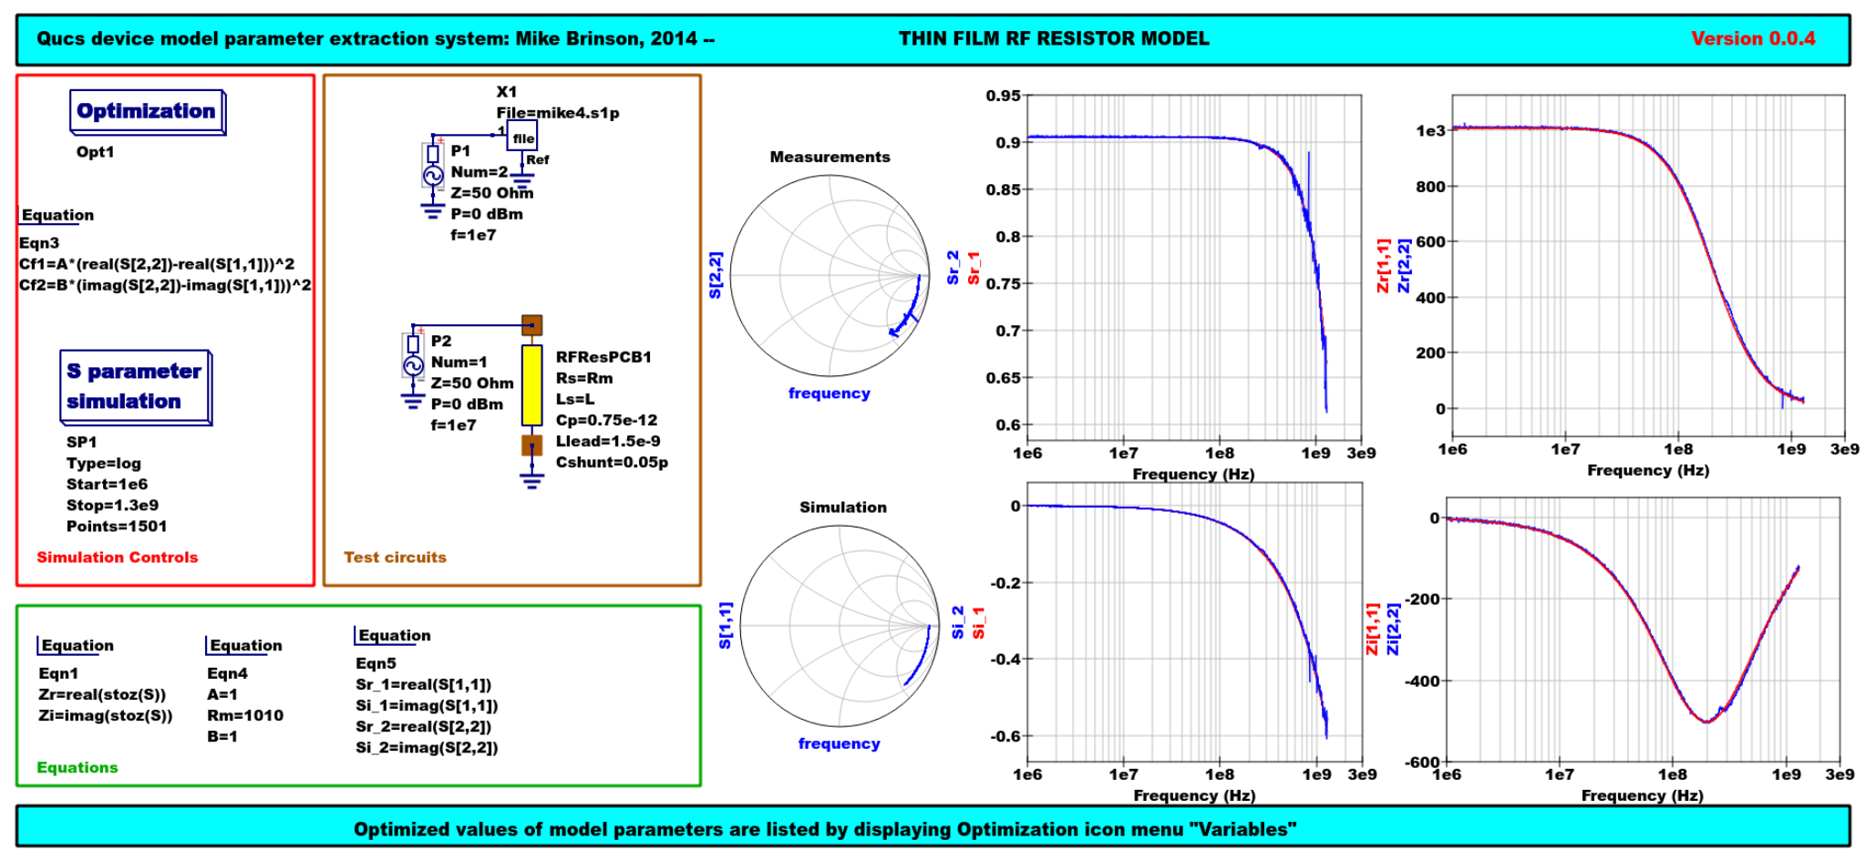Click the 'Start=1e6' parameter
1866x860 pixels.
(x=107, y=485)
